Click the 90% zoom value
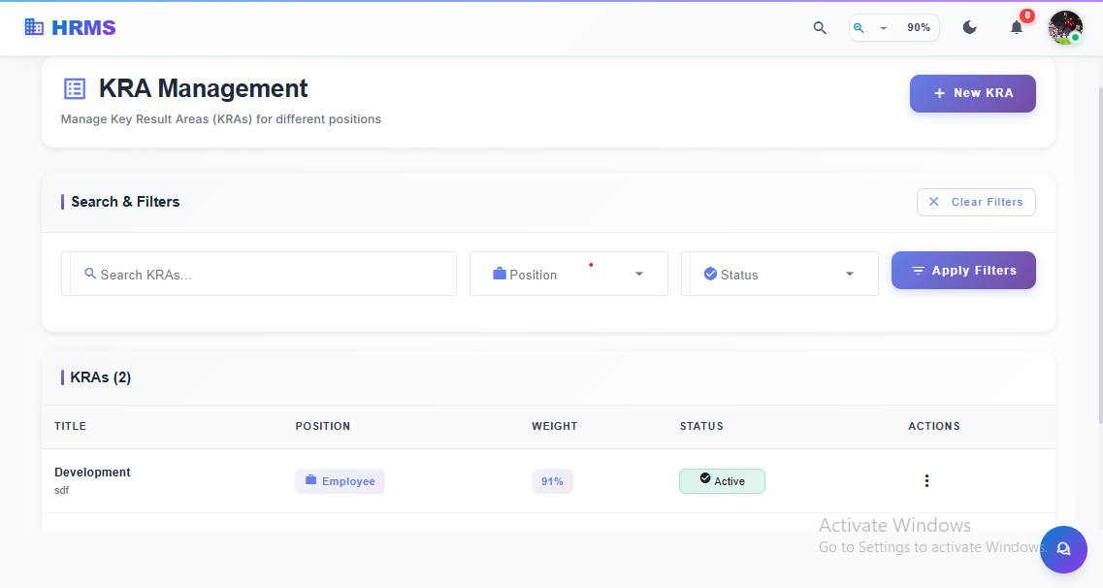Image resolution: width=1103 pixels, height=588 pixels. 918,27
